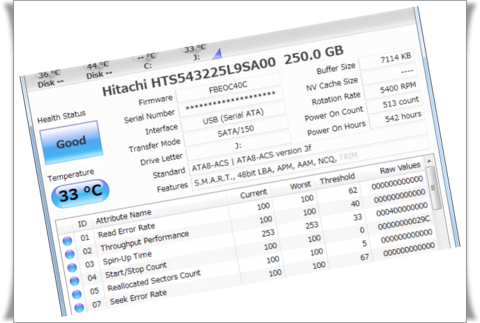Click the NV Cache Size field
Viewport: 480px width, 323px height.
(390, 74)
